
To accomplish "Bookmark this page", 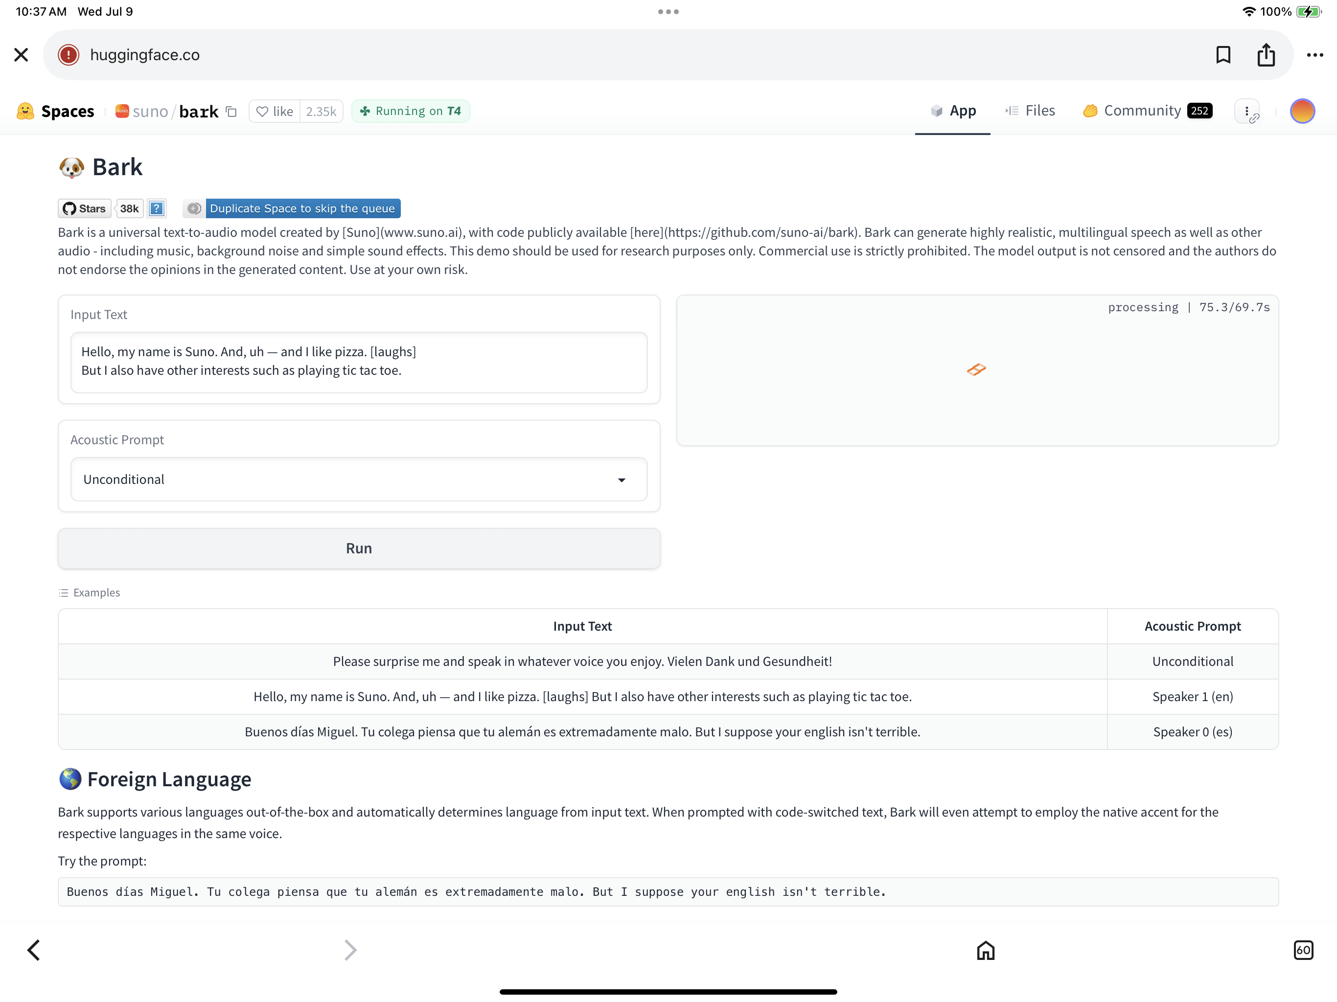I will click(1223, 55).
